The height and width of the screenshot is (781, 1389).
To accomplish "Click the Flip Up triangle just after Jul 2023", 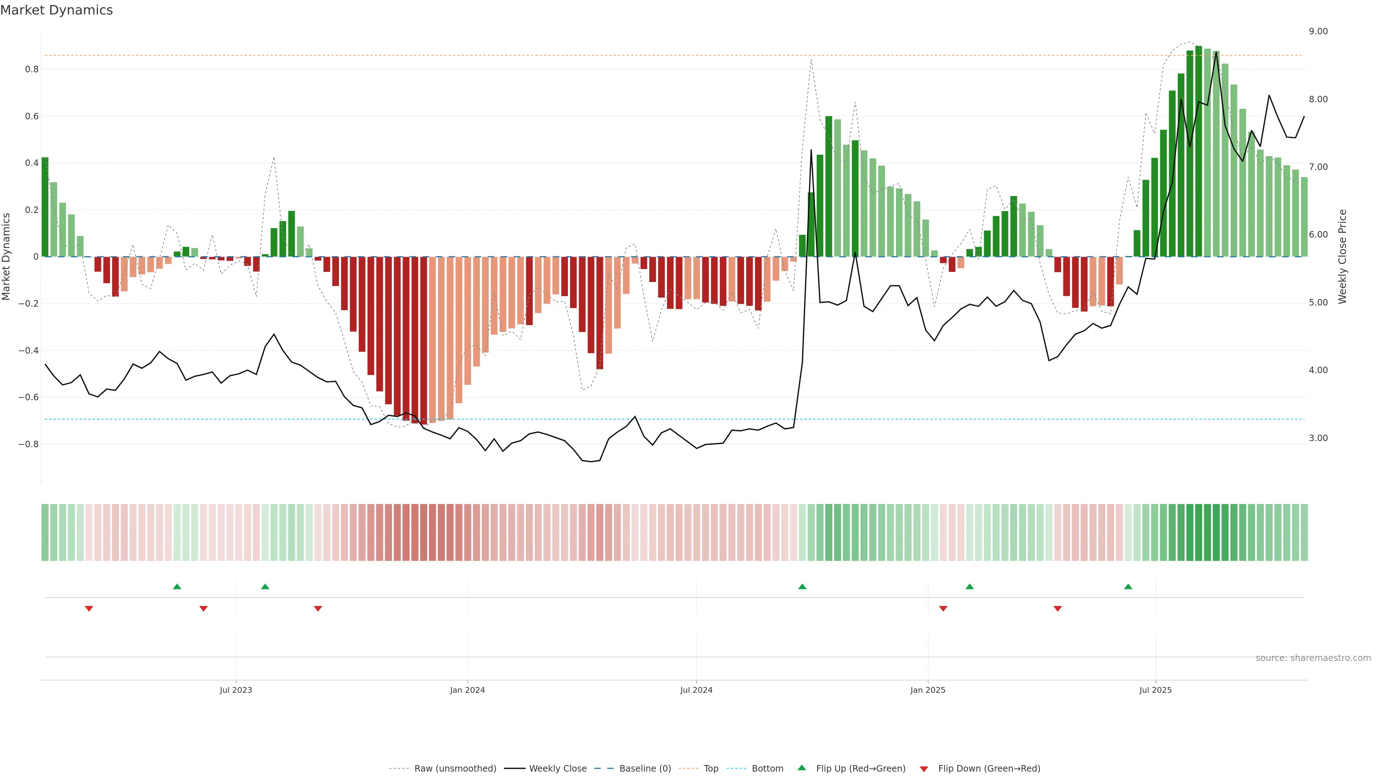I will click(x=265, y=586).
